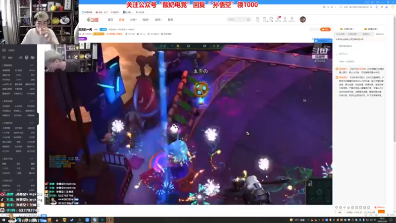Click the first emoji icon above chat input
The height and width of the screenshot is (223, 396).
(337, 207)
